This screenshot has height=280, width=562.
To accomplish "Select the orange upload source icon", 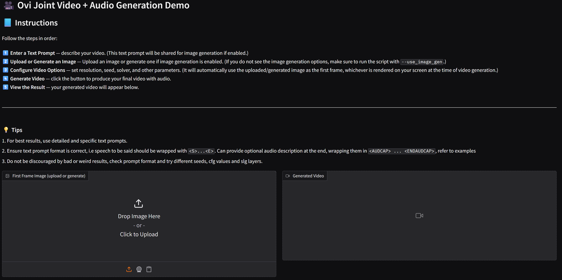I will click(129, 269).
